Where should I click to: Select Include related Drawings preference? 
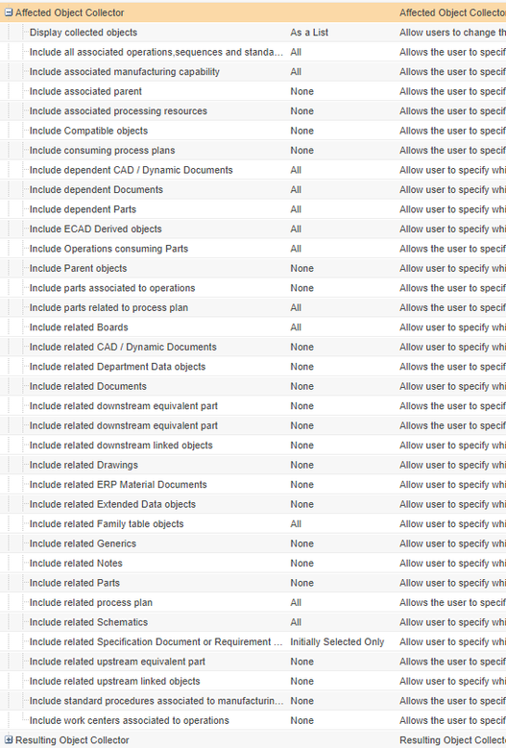click(x=84, y=465)
